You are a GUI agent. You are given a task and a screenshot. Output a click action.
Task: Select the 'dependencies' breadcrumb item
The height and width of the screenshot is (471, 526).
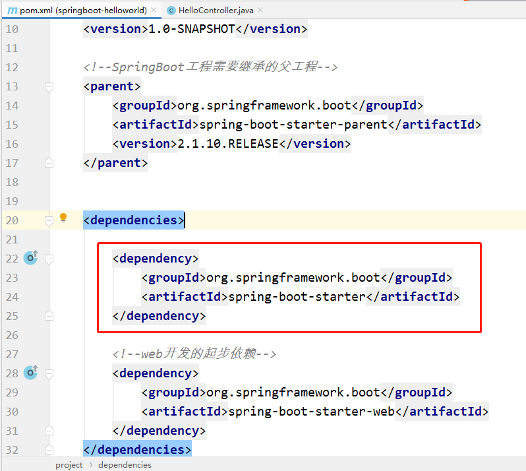[125, 465]
